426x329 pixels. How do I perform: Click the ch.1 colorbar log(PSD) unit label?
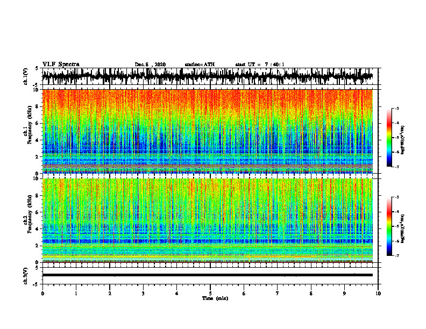[x=403, y=140]
